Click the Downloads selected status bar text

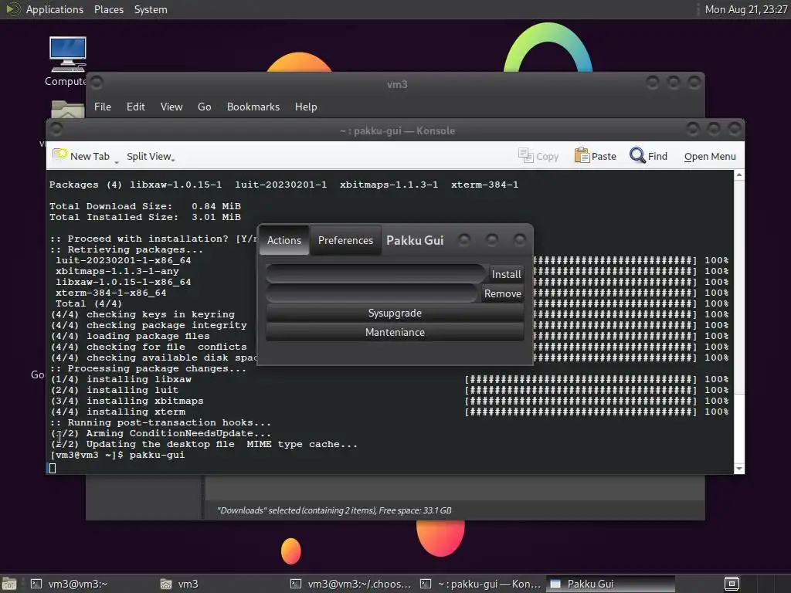click(334, 510)
